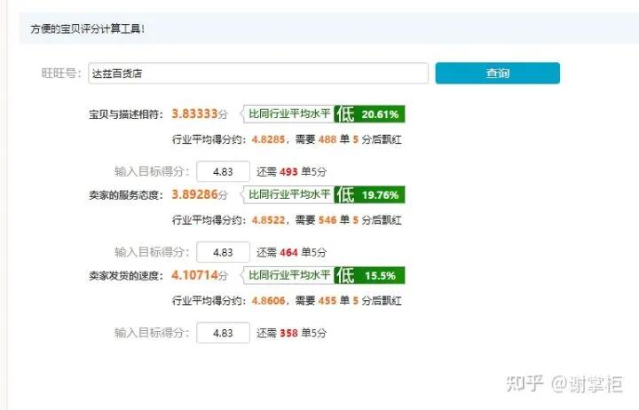This screenshot has height=410, width=639.
Task: Click the 需要 455 单 text
Action: (x=322, y=301)
